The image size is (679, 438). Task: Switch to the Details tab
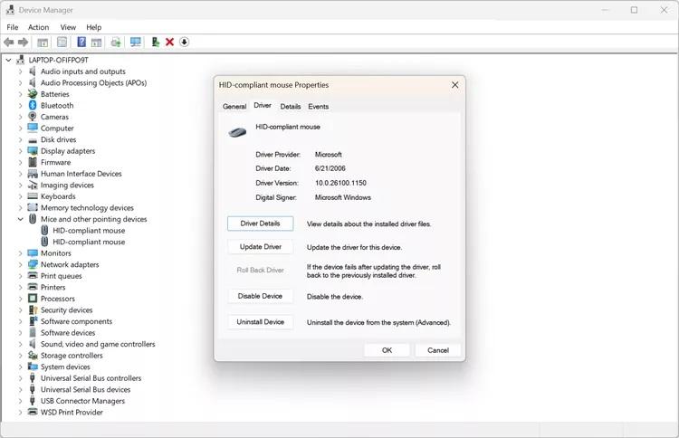coord(290,107)
